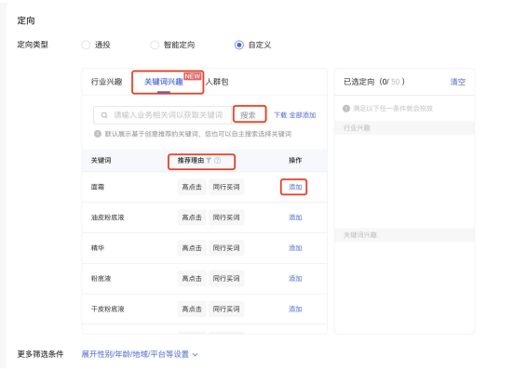Click 添加 for keyword 干皮粉底液

pyautogui.click(x=295, y=309)
